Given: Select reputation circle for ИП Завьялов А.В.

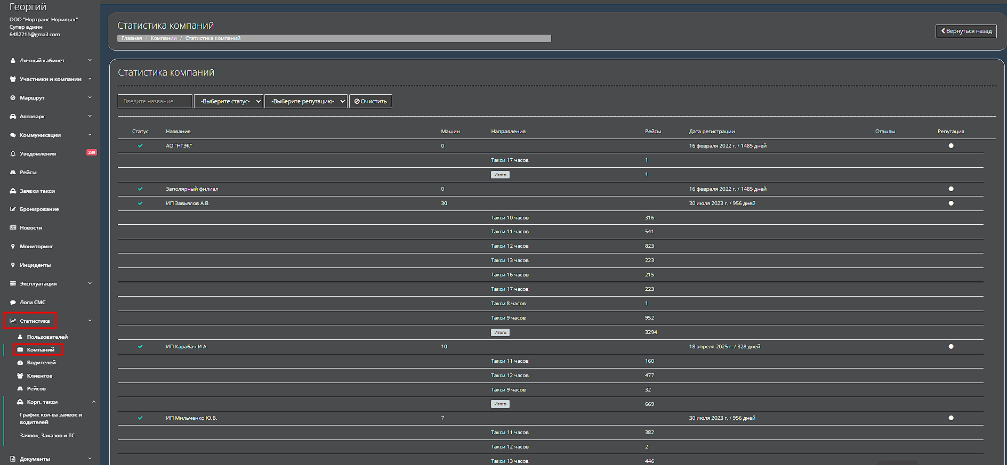Looking at the screenshot, I should coord(951,203).
